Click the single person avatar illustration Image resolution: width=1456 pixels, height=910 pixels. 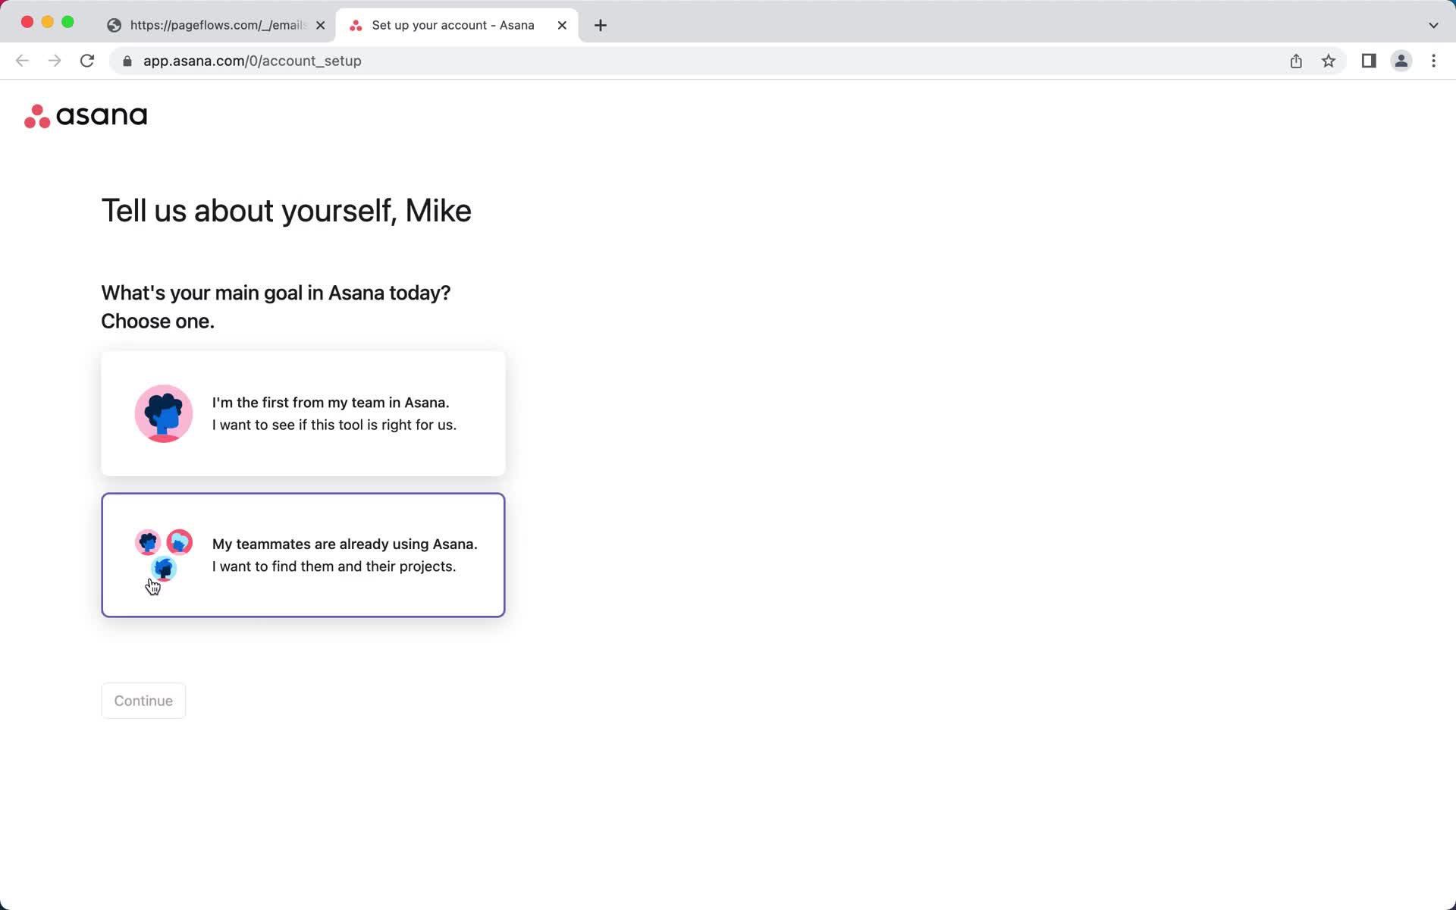coord(164,413)
